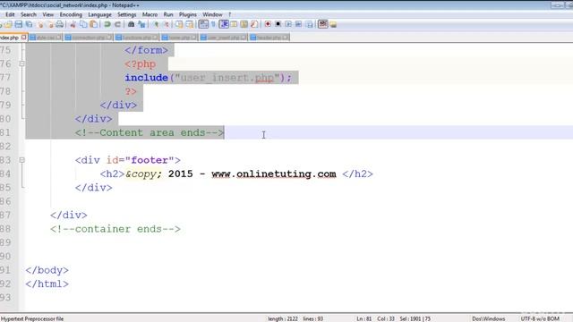Screen dimensions: 573x322
Task: Collapse the fold at line 76
Action: pyautogui.click(x=21, y=64)
